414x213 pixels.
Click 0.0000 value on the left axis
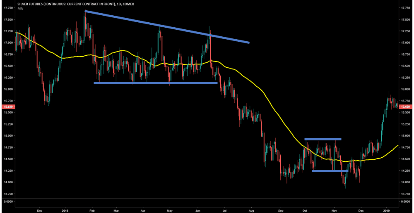pos(8,201)
